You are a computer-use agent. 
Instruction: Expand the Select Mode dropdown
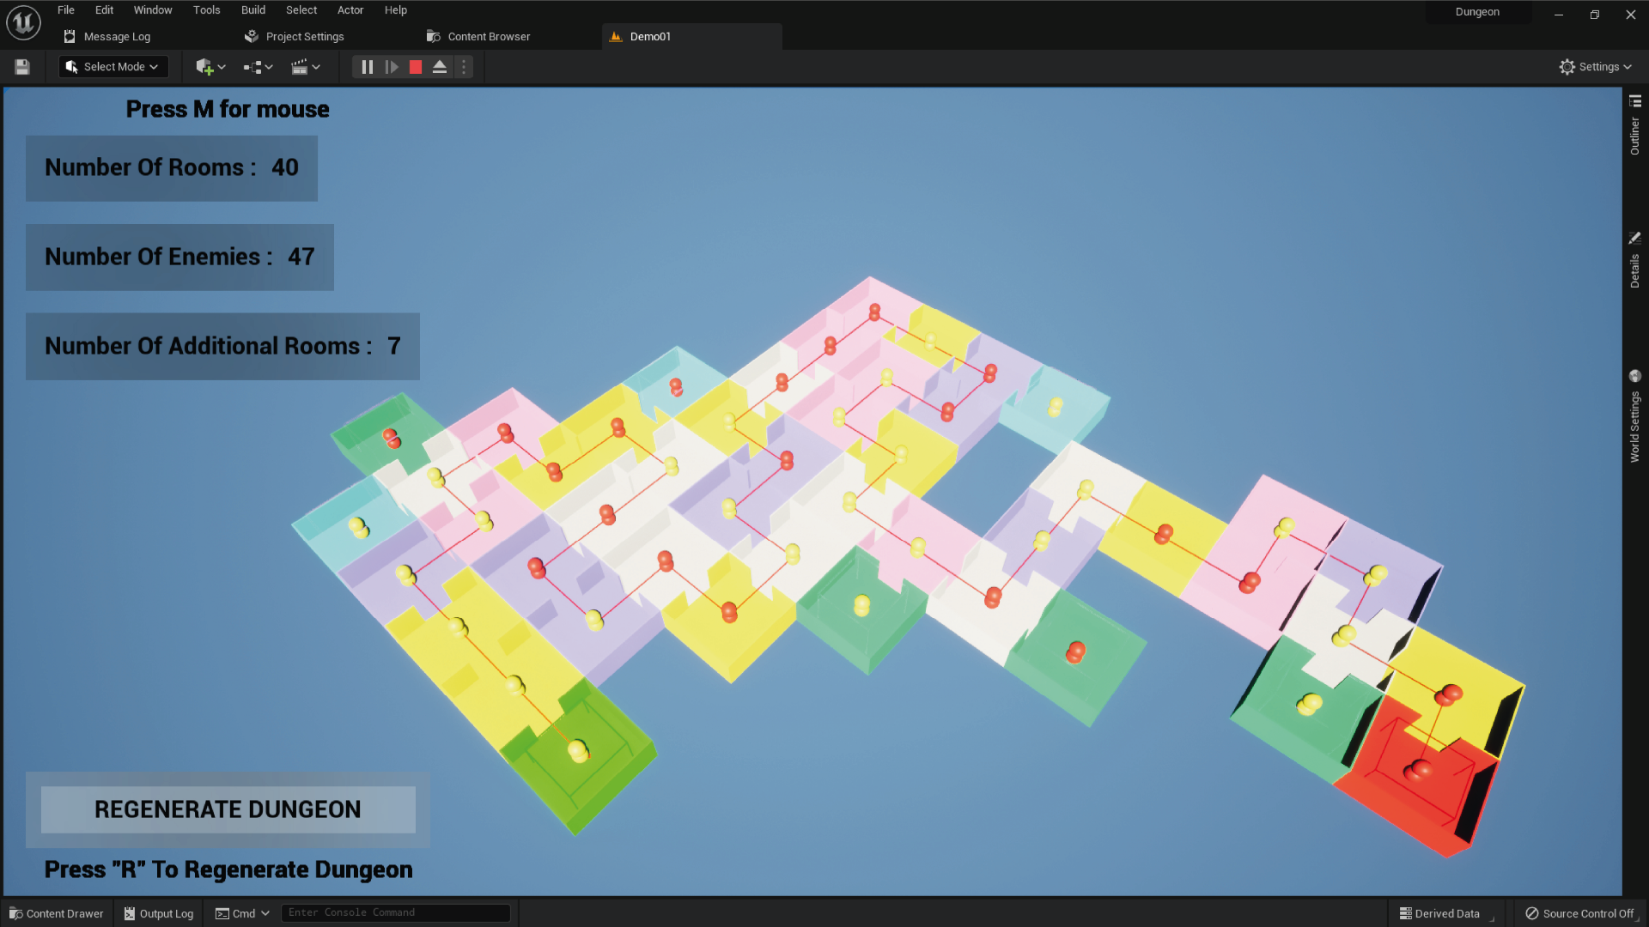113,66
